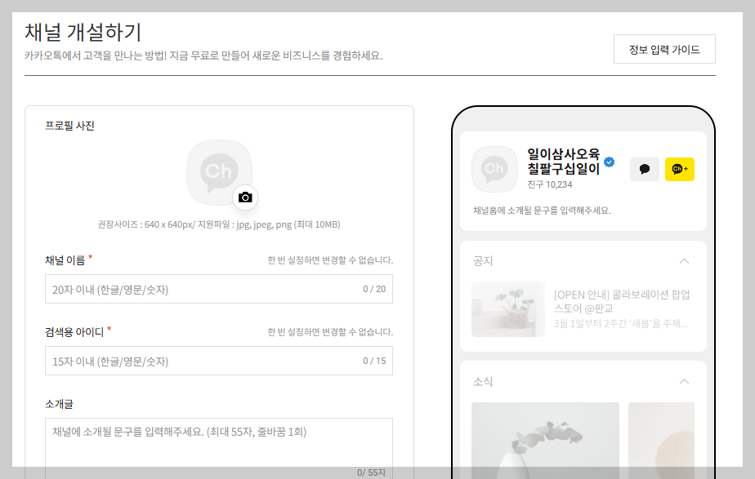
Task: Click the [OPEN 안내] 콜라보레이션 팝업 스토어 notice text
Action: tap(622, 301)
